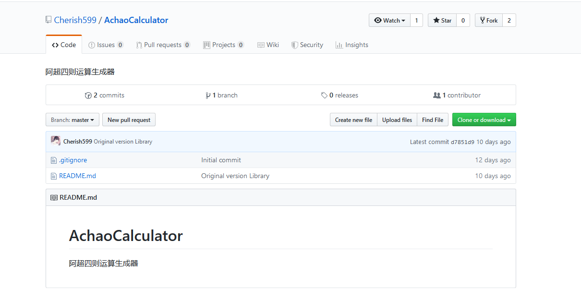
Task: Open the AchaoCalculator repository link
Action: point(136,20)
